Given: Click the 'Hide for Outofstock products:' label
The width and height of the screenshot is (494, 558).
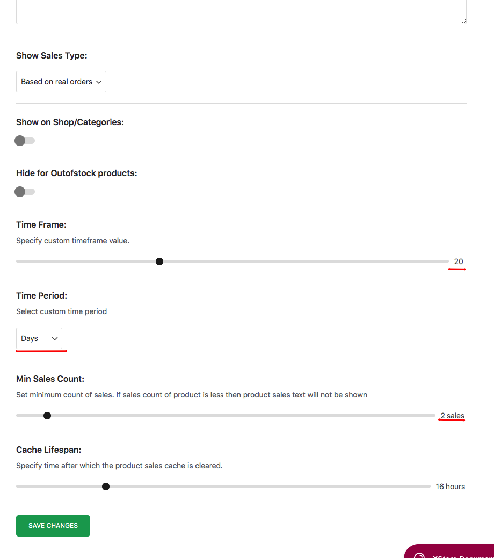Looking at the screenshot, I should click(x=77, y=173).
